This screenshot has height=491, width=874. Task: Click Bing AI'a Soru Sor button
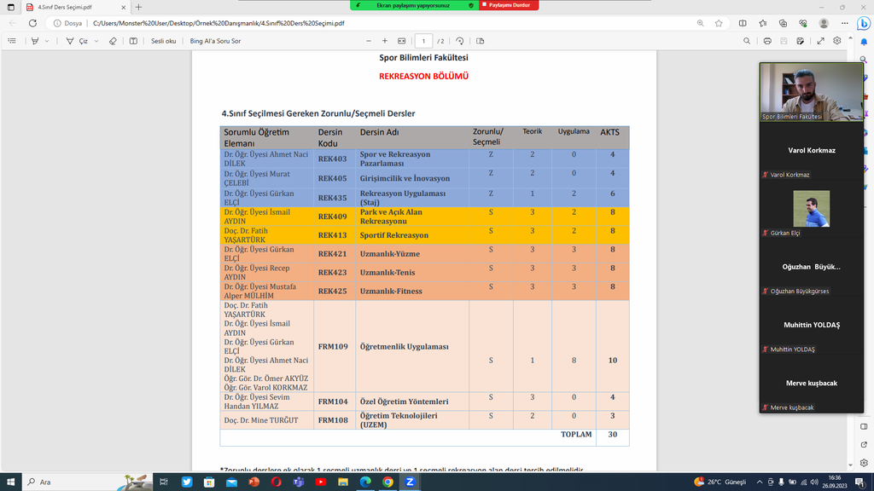click(215, 41)
